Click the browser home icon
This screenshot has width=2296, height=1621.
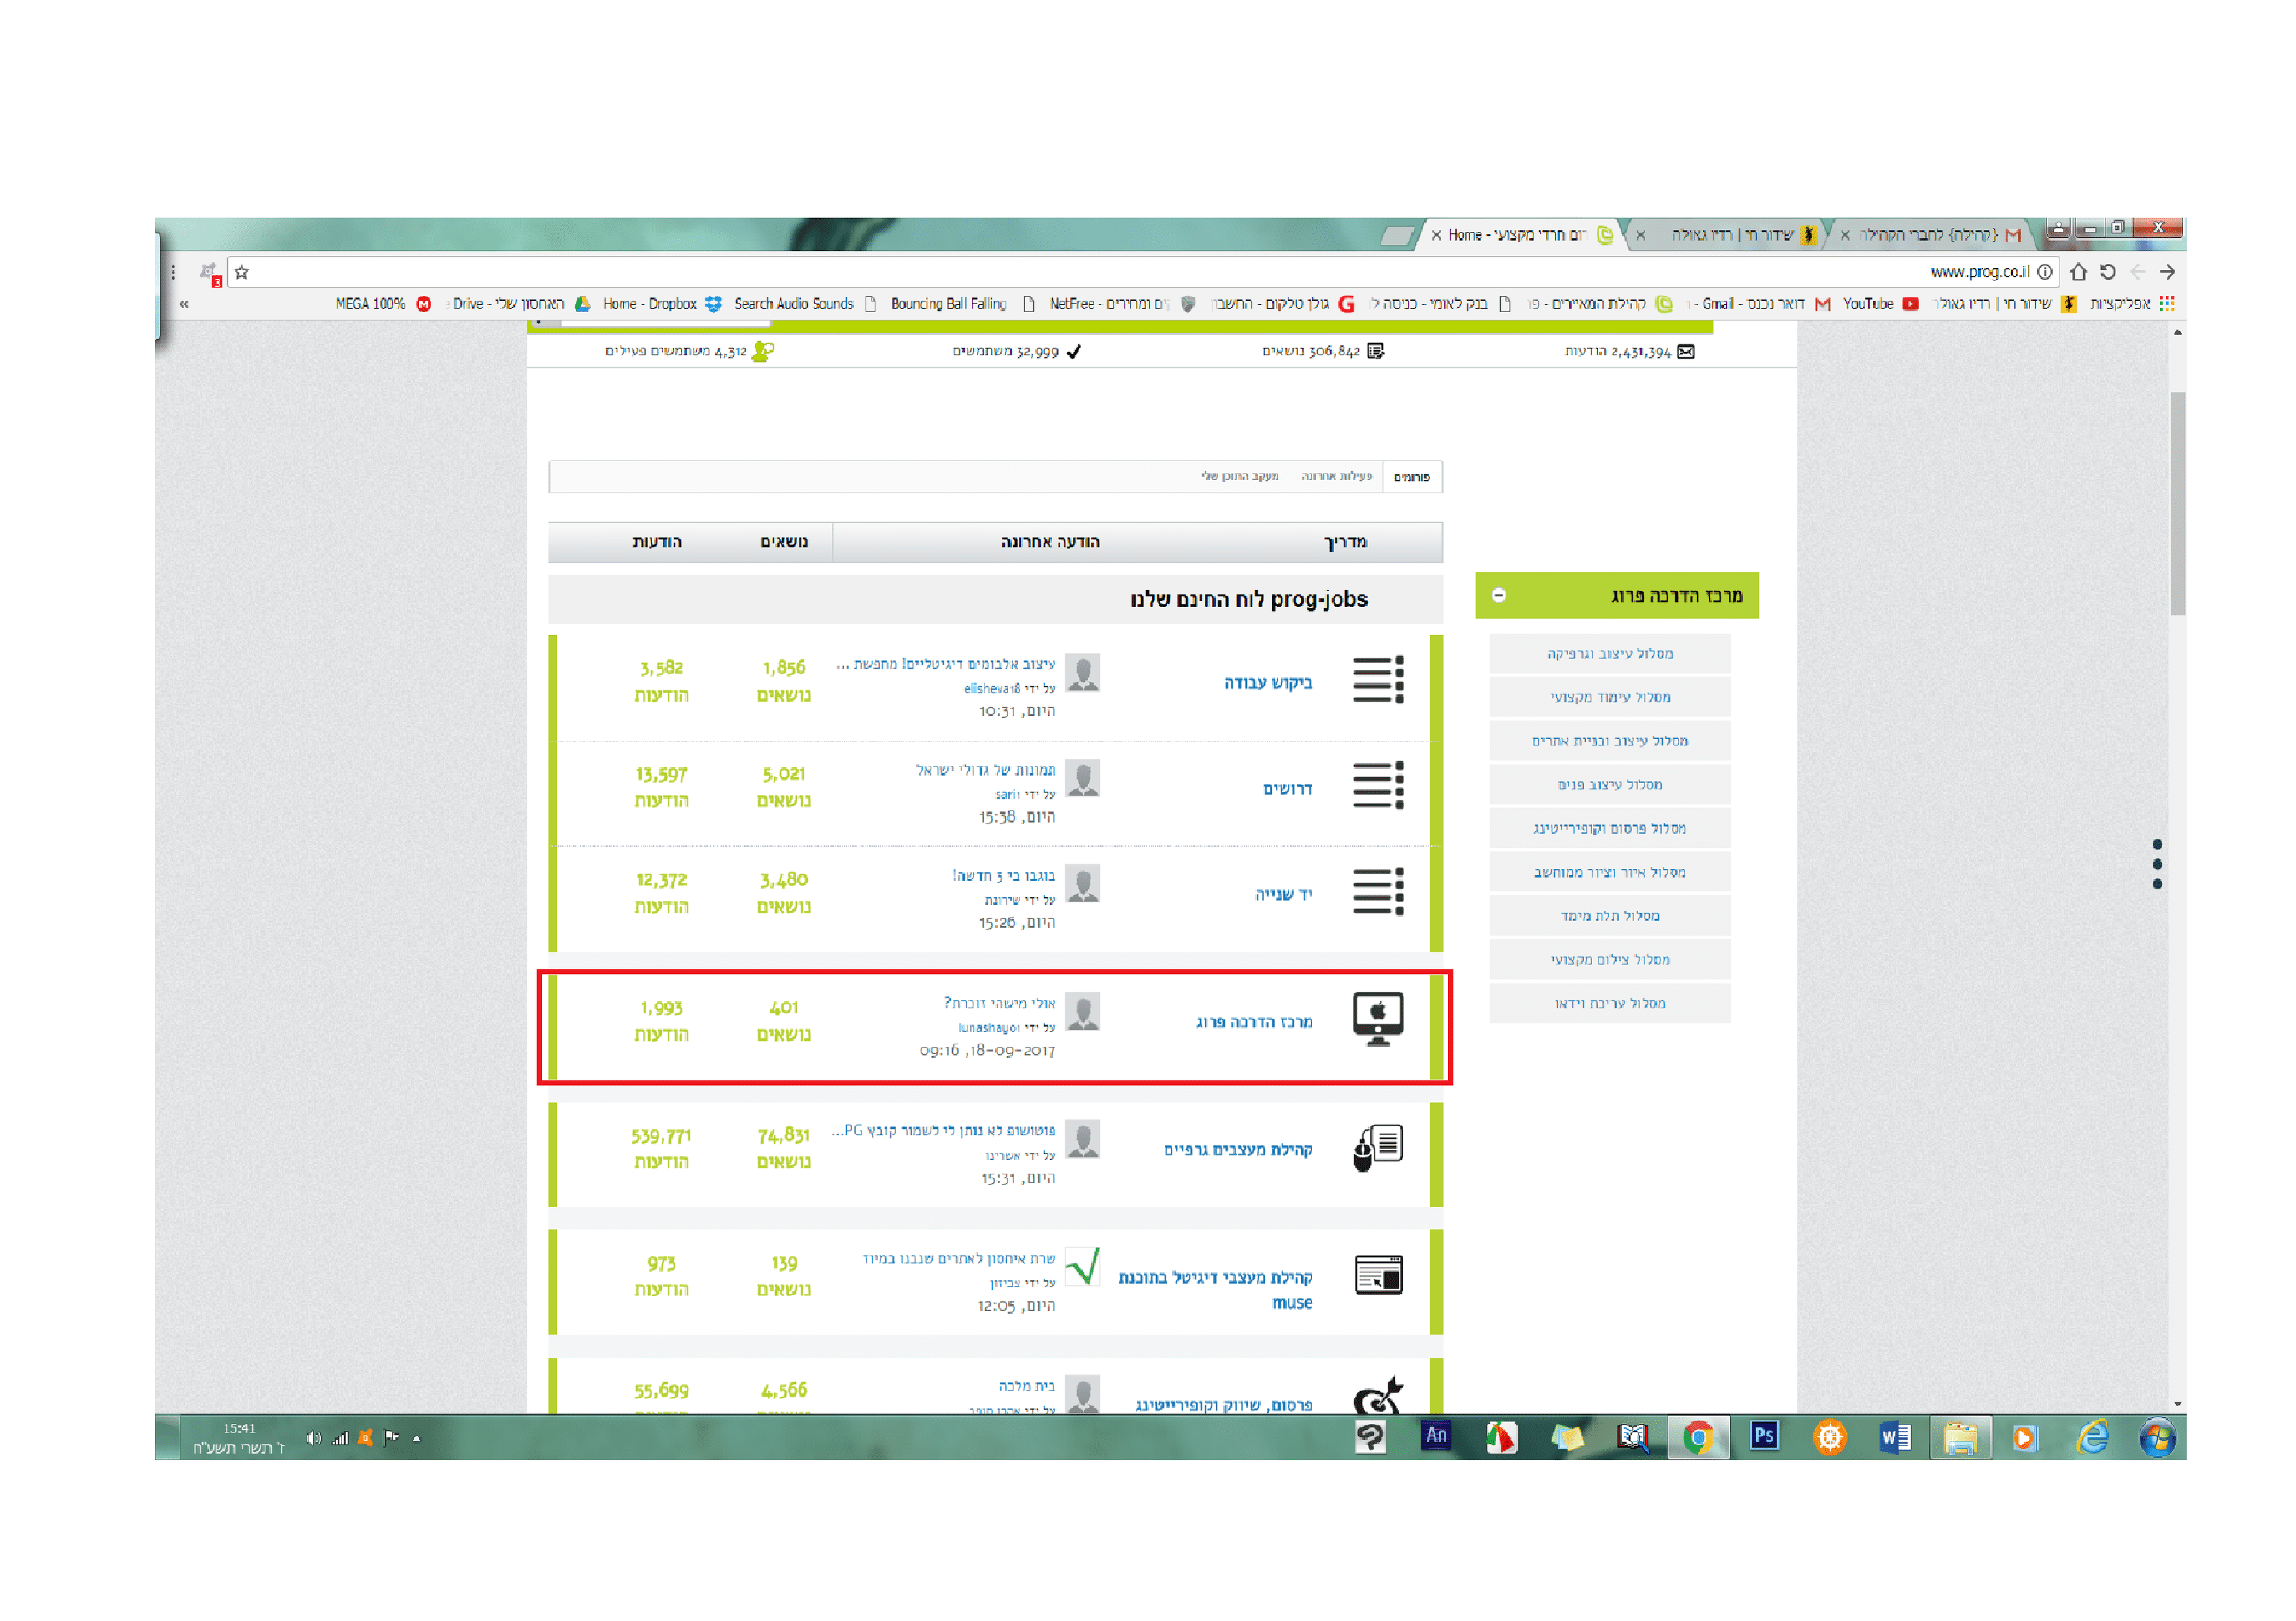pos(2078,272)
